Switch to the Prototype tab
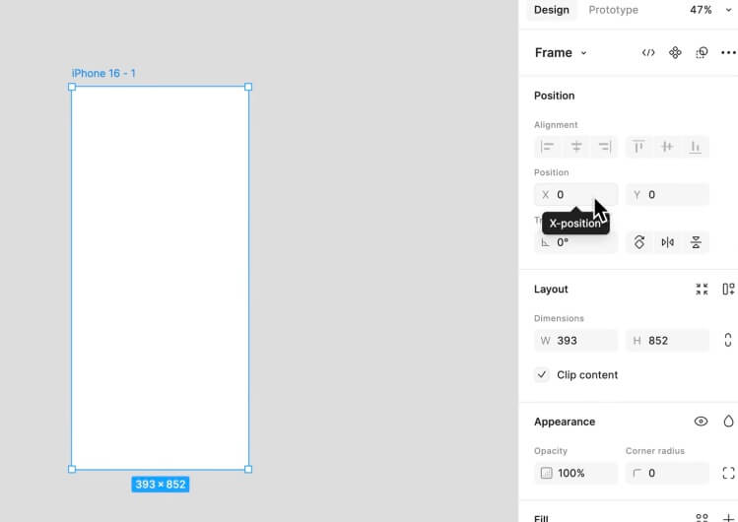Image resolution: width=738 pixels, height=522 pixels. (613, 10)
